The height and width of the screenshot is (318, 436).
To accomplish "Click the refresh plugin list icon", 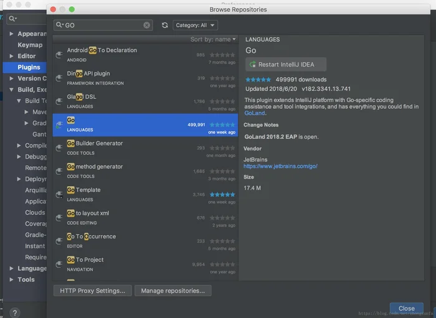I will 165,26.
